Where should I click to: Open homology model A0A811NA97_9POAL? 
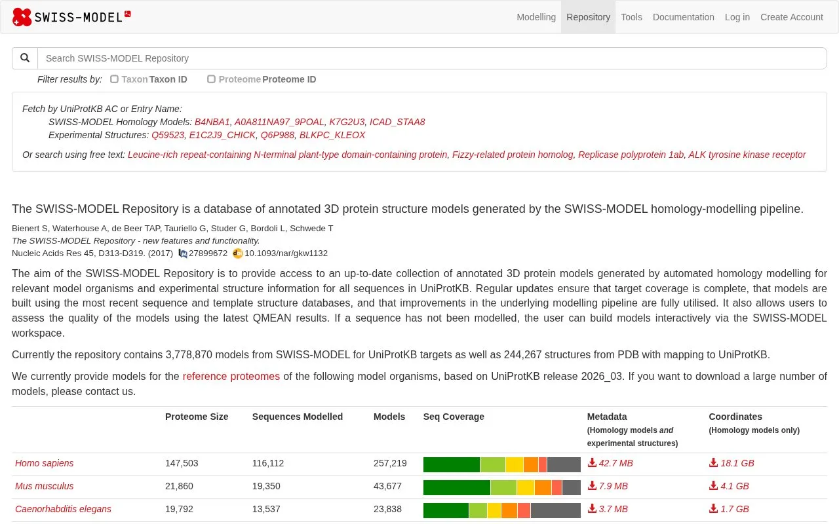point(279,122)
